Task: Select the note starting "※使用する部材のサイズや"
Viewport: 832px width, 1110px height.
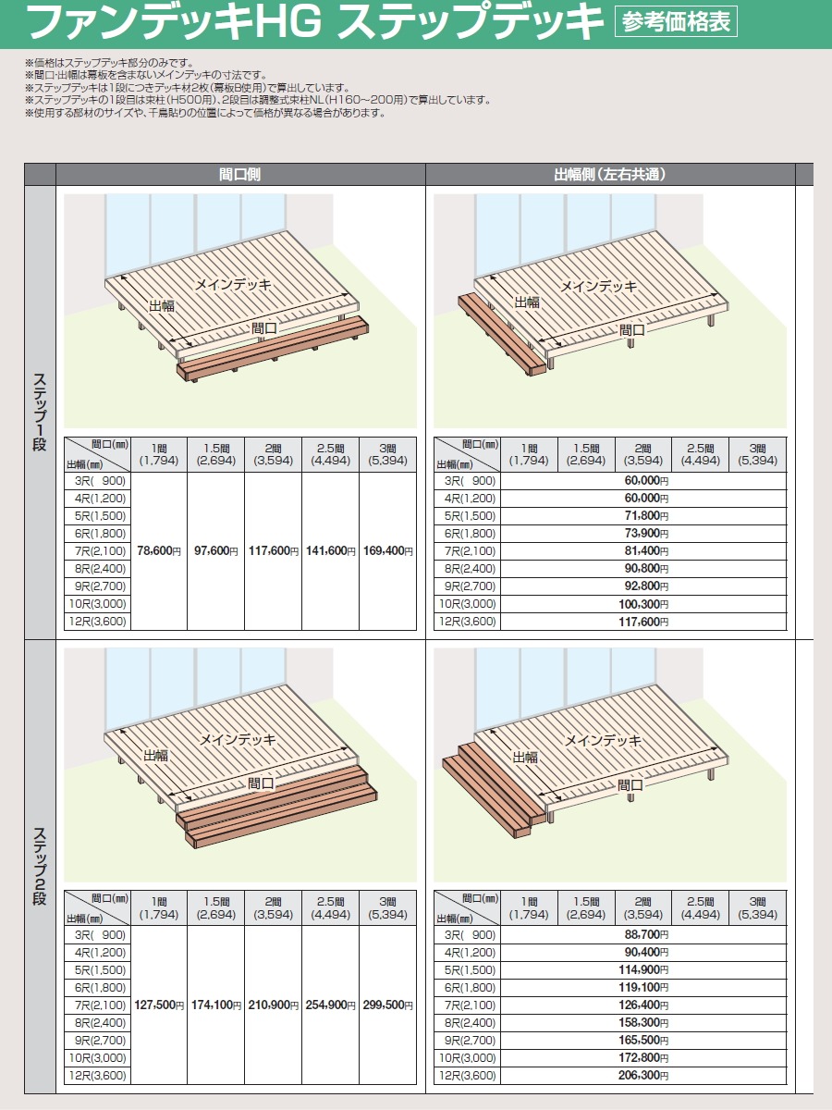Action: 204,113
